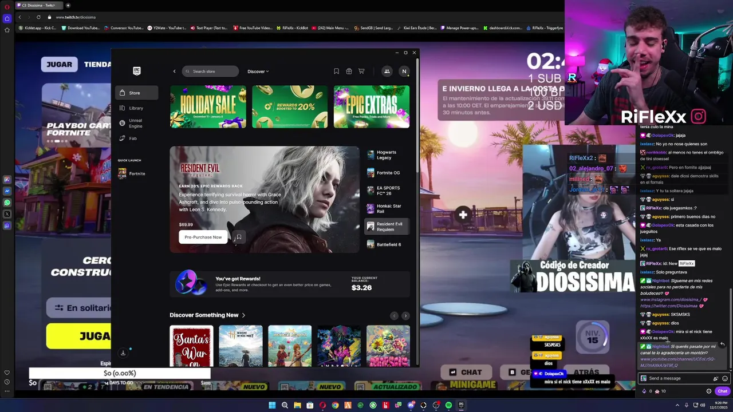This screenshot has height=412, width=733.
Task: Open the instagram.com/diosisima_ chat link
Action: (671, 299)
